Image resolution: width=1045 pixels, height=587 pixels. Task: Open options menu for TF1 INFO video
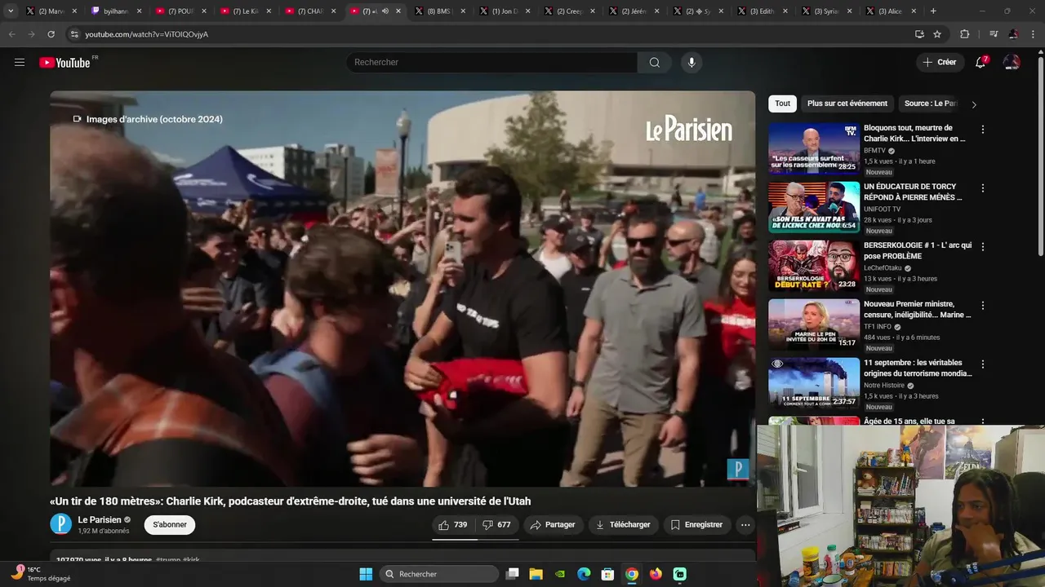coord(983,305)
